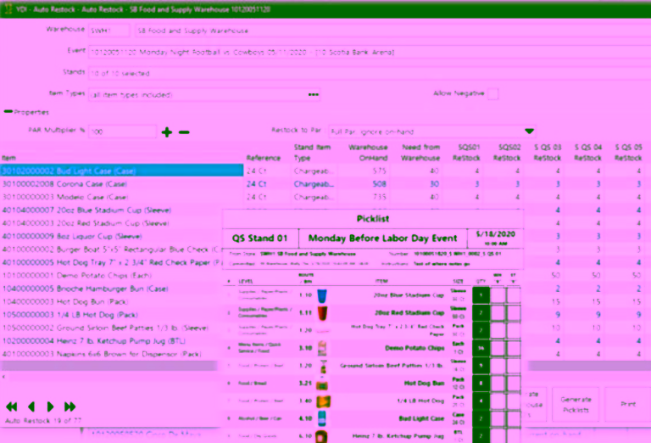651x443 pixels.
Task: Click QS Stand 01 Picklist heading
Action: click(x=260, y=238)
